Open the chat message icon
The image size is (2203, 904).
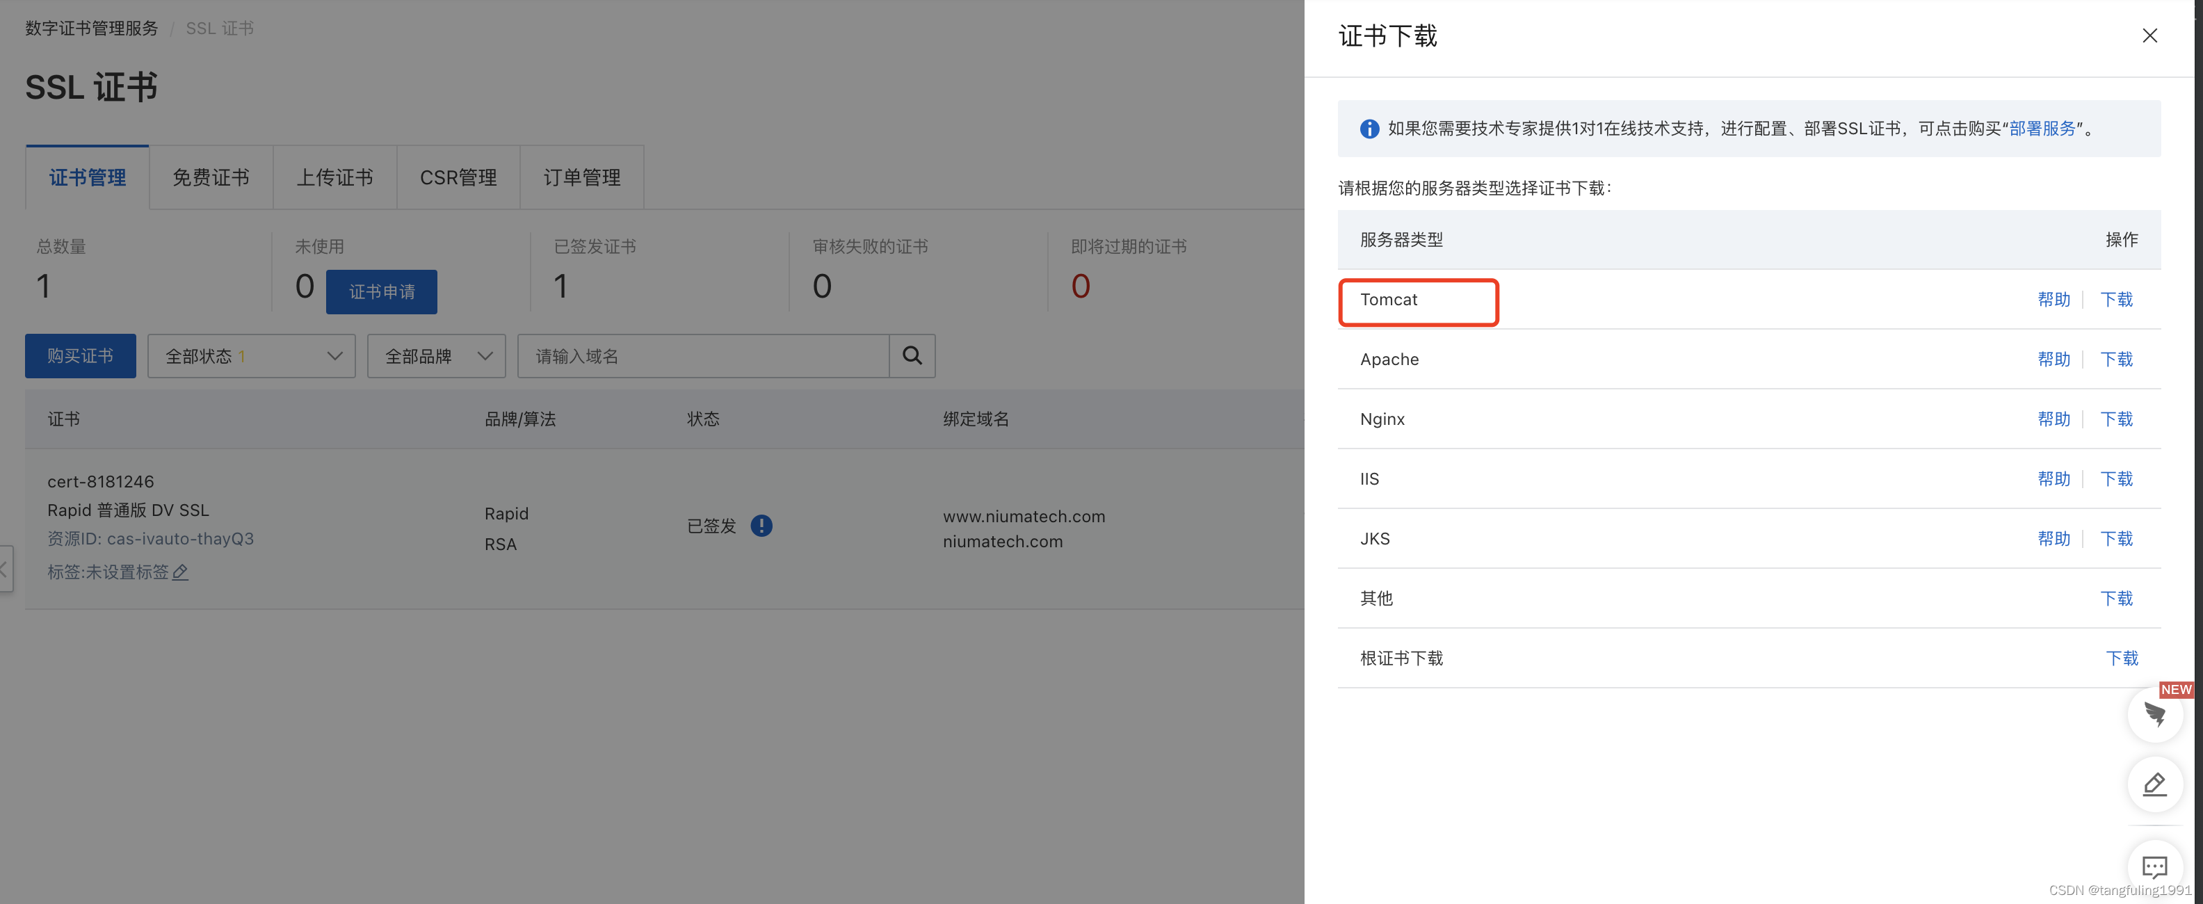(x=2155, y=867)
